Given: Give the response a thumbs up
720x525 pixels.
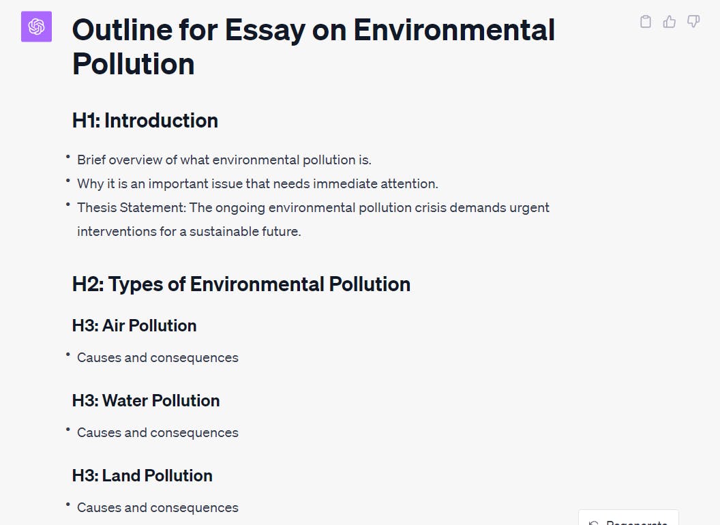Looking at the screenshot, I should click(x=670, y=22).
